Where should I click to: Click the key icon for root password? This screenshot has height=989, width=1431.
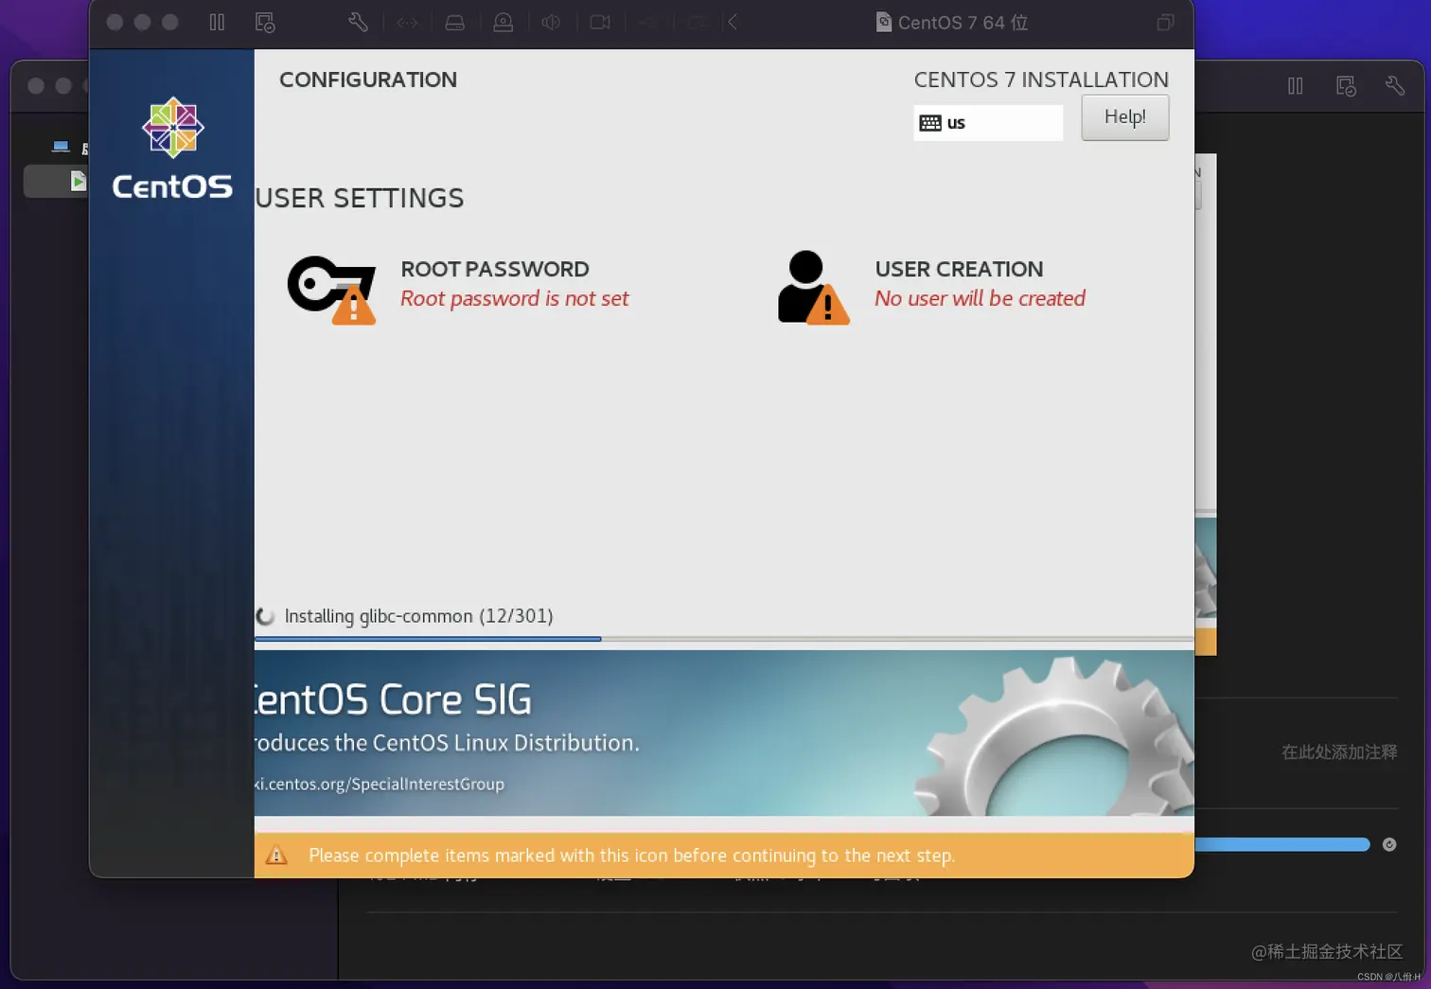coord(331,289)
